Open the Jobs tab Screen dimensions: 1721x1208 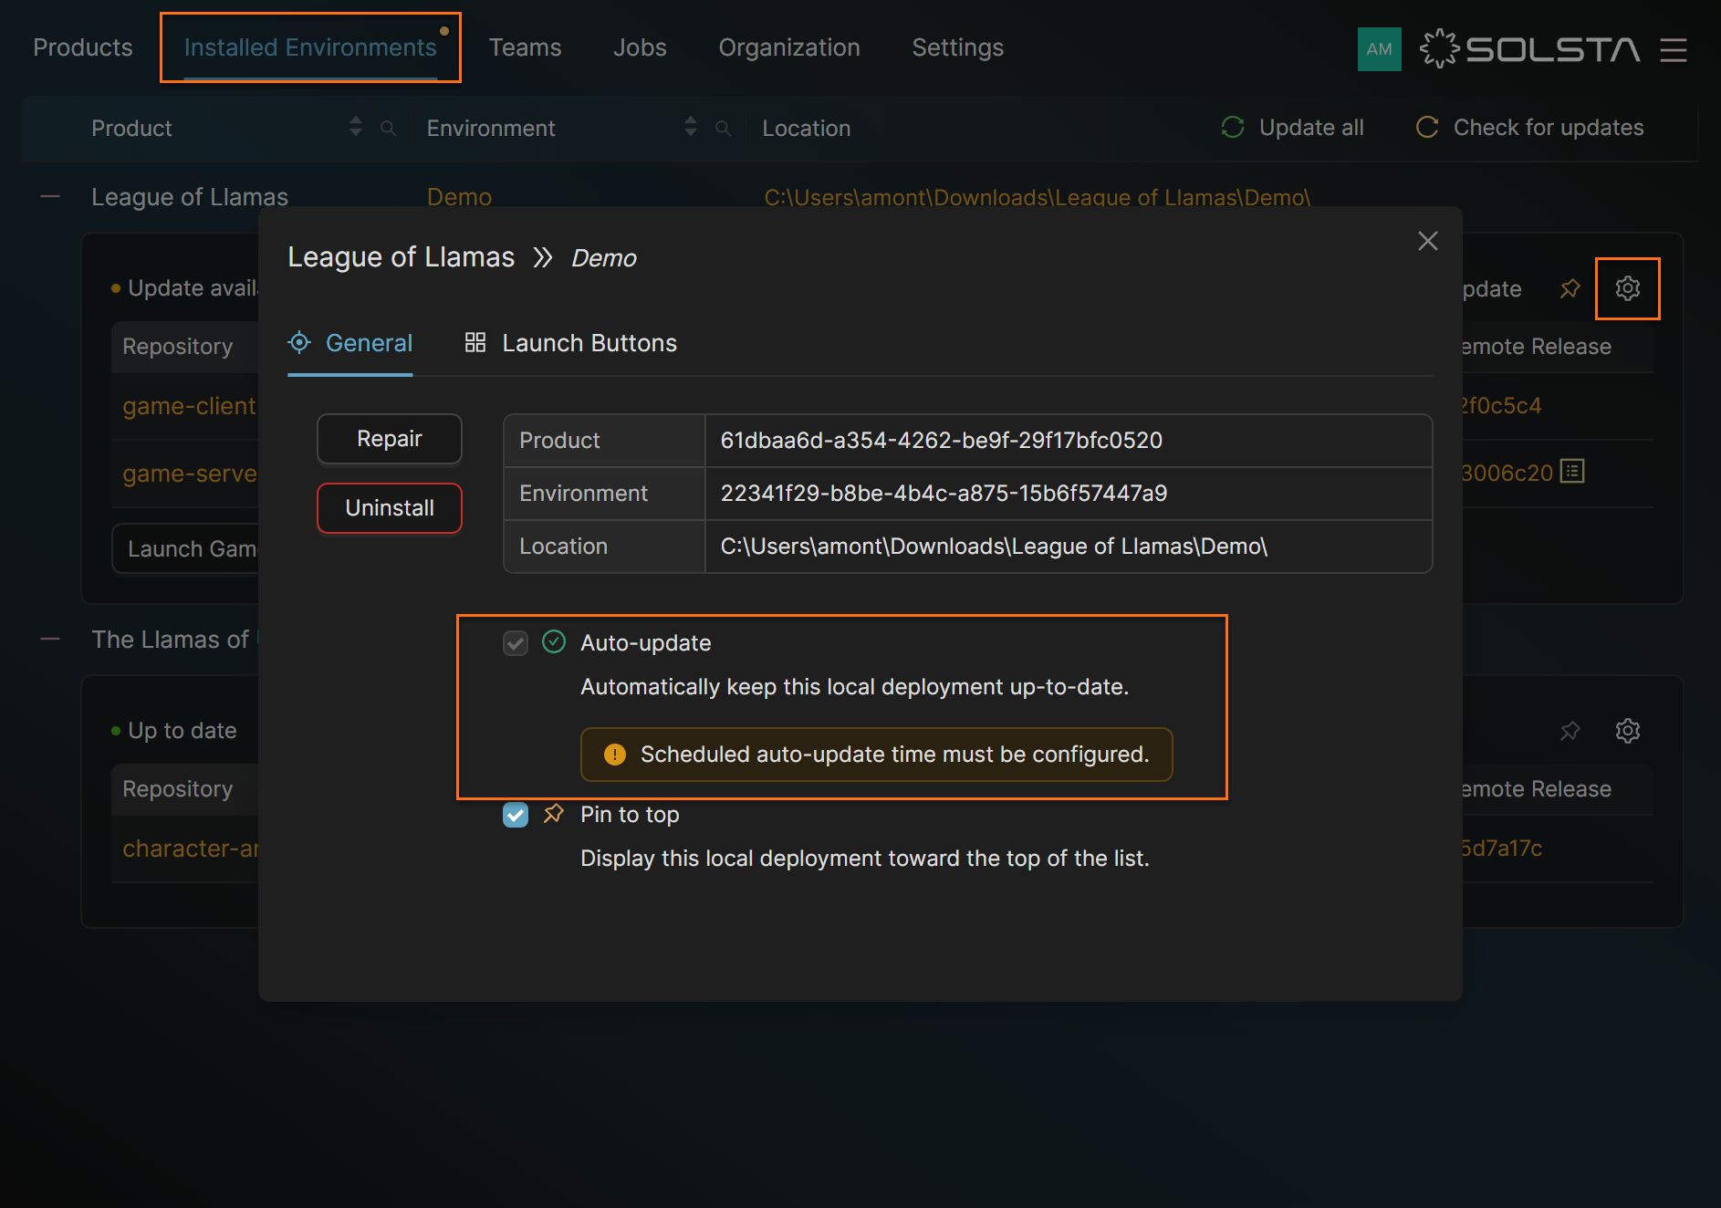(x=640, y=47)
